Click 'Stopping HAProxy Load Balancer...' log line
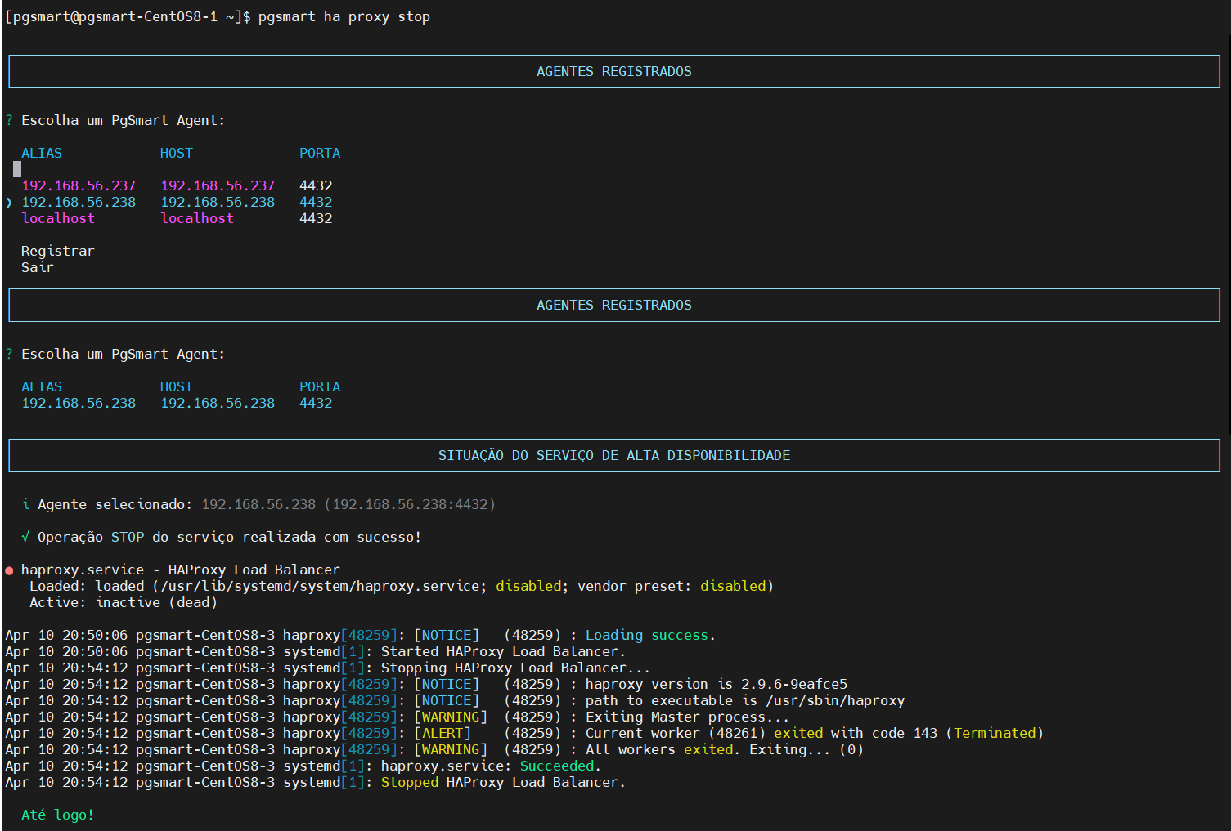Screen dimensions: 1231x831 tap(516, 668)
